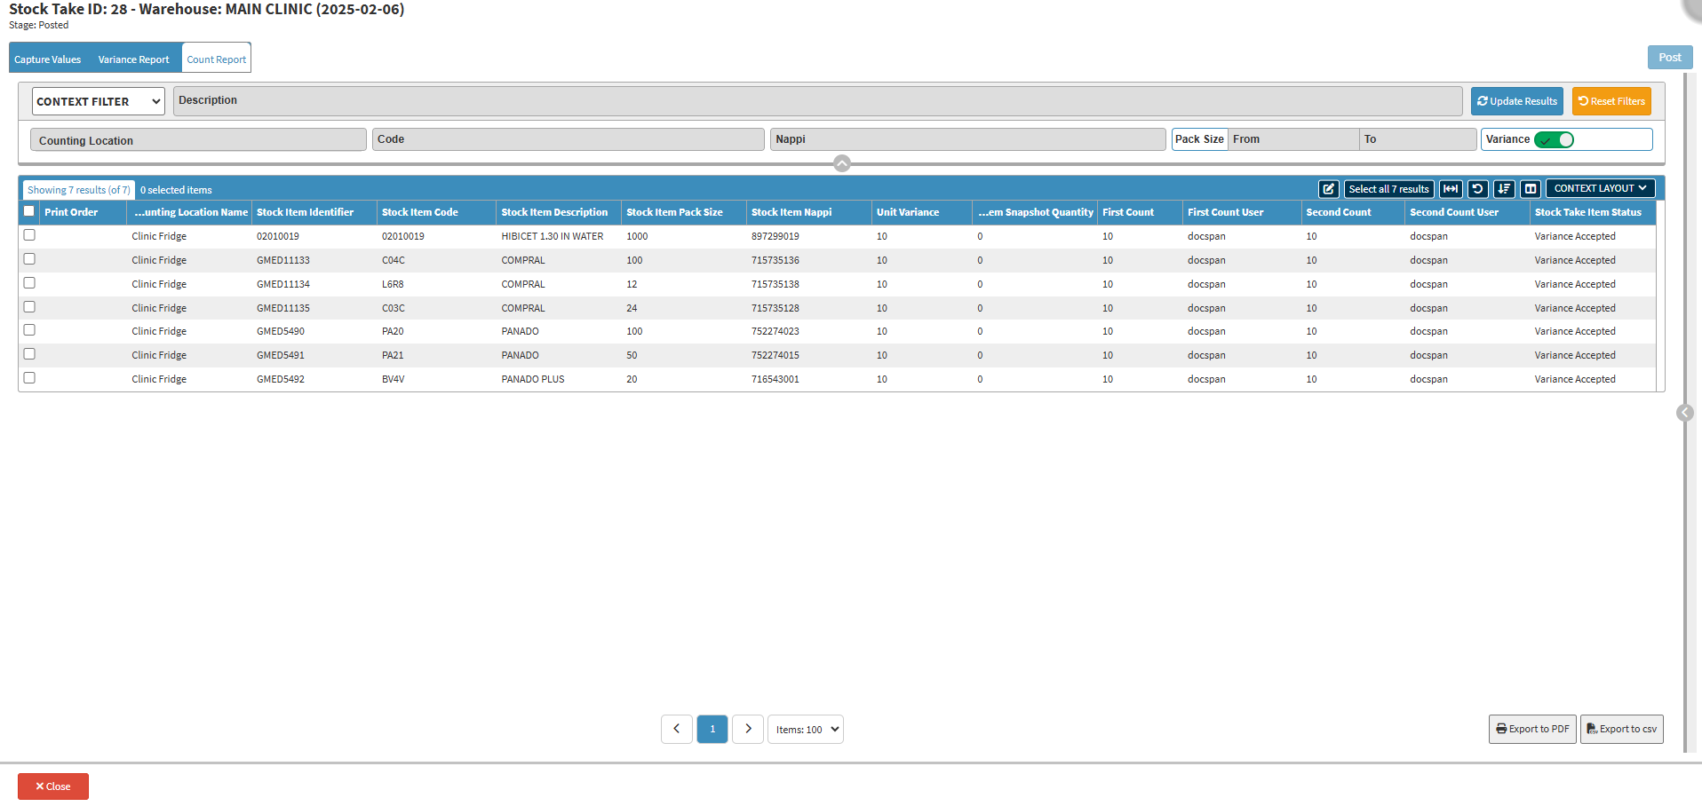The height and width of the screenshot is (806, 1702).
Task: Tick the select-all header checkbox
Action: tap(29, 211)
